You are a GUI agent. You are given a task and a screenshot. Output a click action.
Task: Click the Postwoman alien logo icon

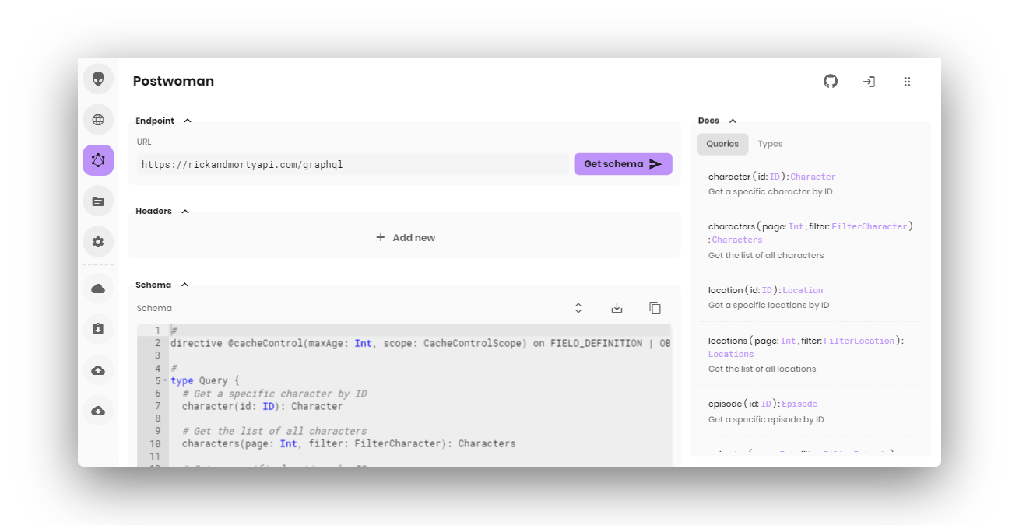coord(98,79)
